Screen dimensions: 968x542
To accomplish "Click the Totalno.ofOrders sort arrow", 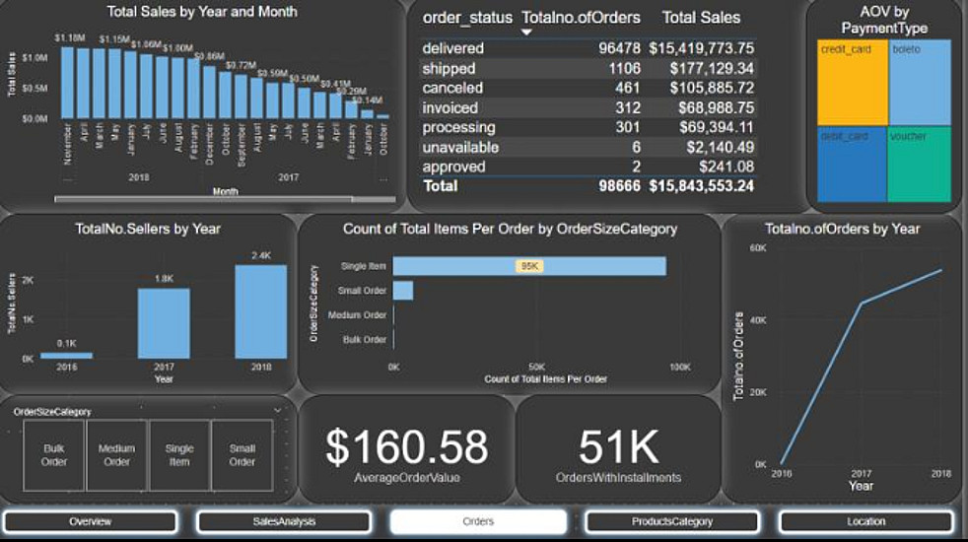I will (x=526, y=33).
